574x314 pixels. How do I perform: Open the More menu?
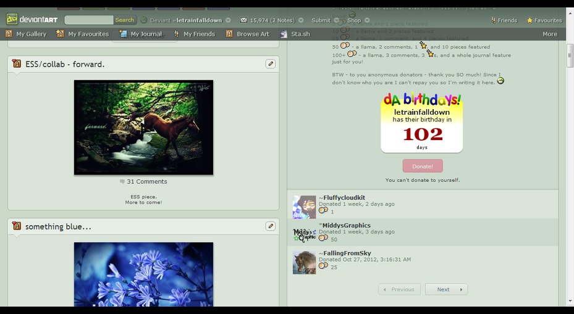pos(550,34)
